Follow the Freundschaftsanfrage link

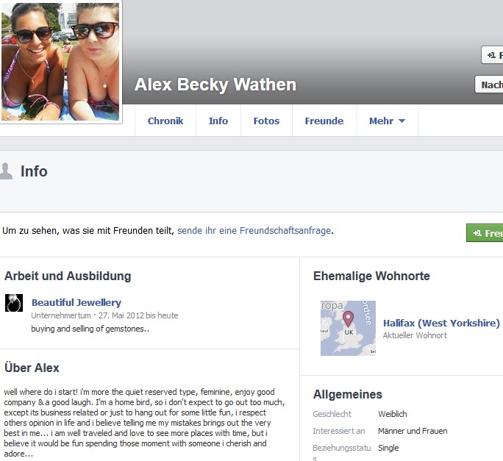[254, 231]
